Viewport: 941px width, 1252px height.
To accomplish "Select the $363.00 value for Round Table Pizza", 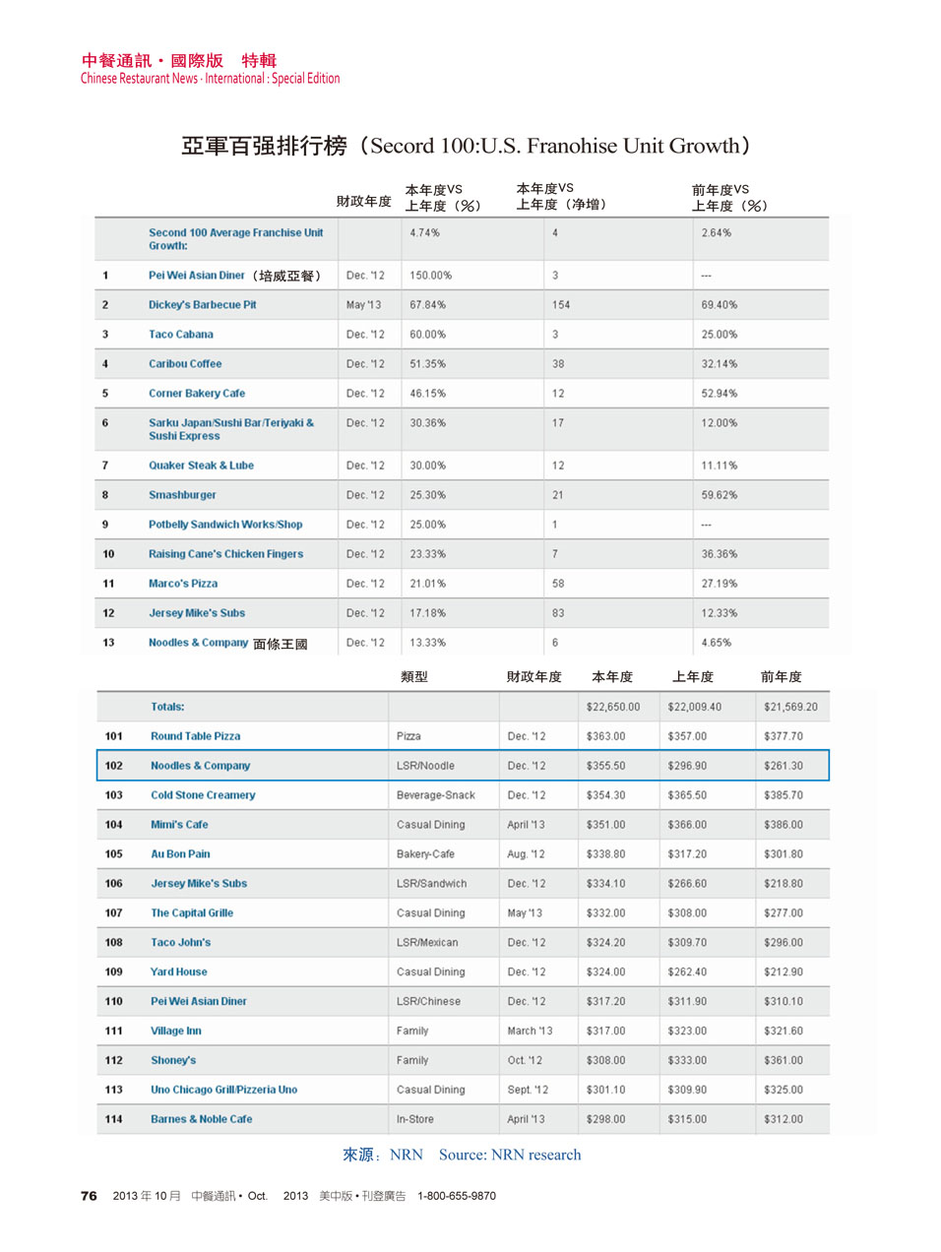I will (x=605, y=736).
